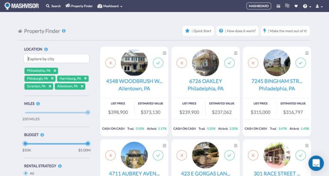This screenshot has height=176, width=329.
Task: Select the All rental strategy radio button
Action: coord(26,173)
